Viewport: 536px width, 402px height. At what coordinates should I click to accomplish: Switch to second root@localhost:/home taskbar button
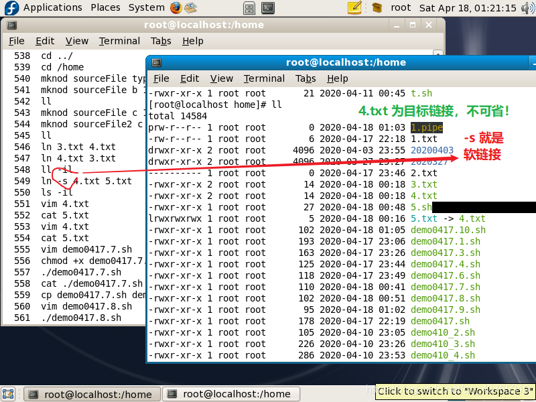[231, 394]
